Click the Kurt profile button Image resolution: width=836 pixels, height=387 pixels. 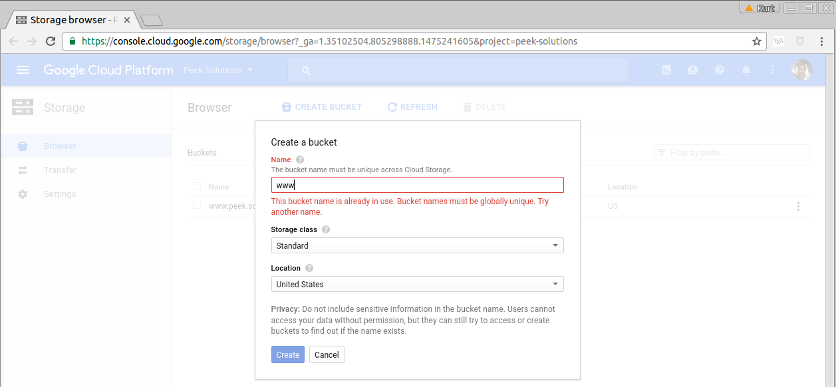[x=760, y=8]
